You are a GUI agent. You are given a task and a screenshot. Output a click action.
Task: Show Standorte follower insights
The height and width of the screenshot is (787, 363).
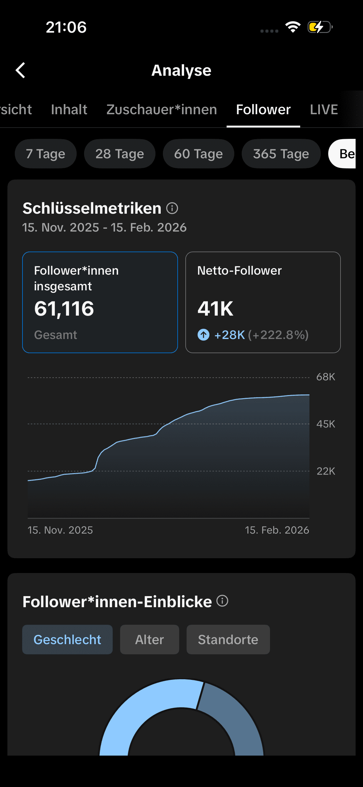point(228,640)
